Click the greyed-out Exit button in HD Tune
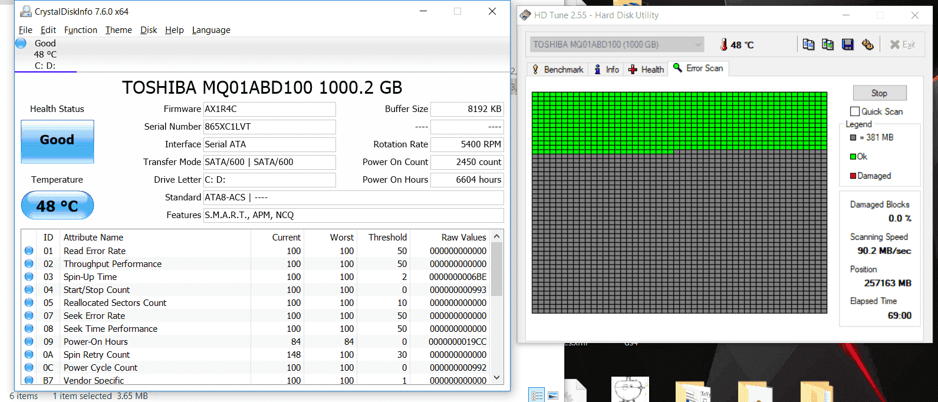 (x=903, y=44)
